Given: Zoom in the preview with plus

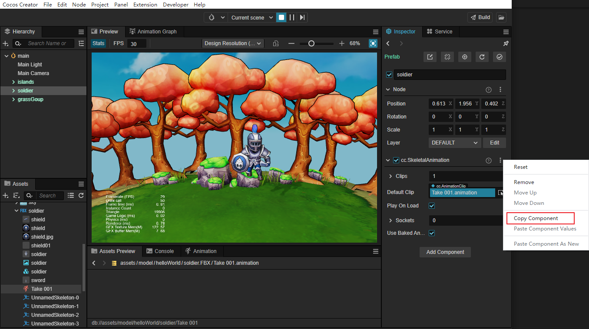Looking at the screenshot, I should (x=342, y=43).
